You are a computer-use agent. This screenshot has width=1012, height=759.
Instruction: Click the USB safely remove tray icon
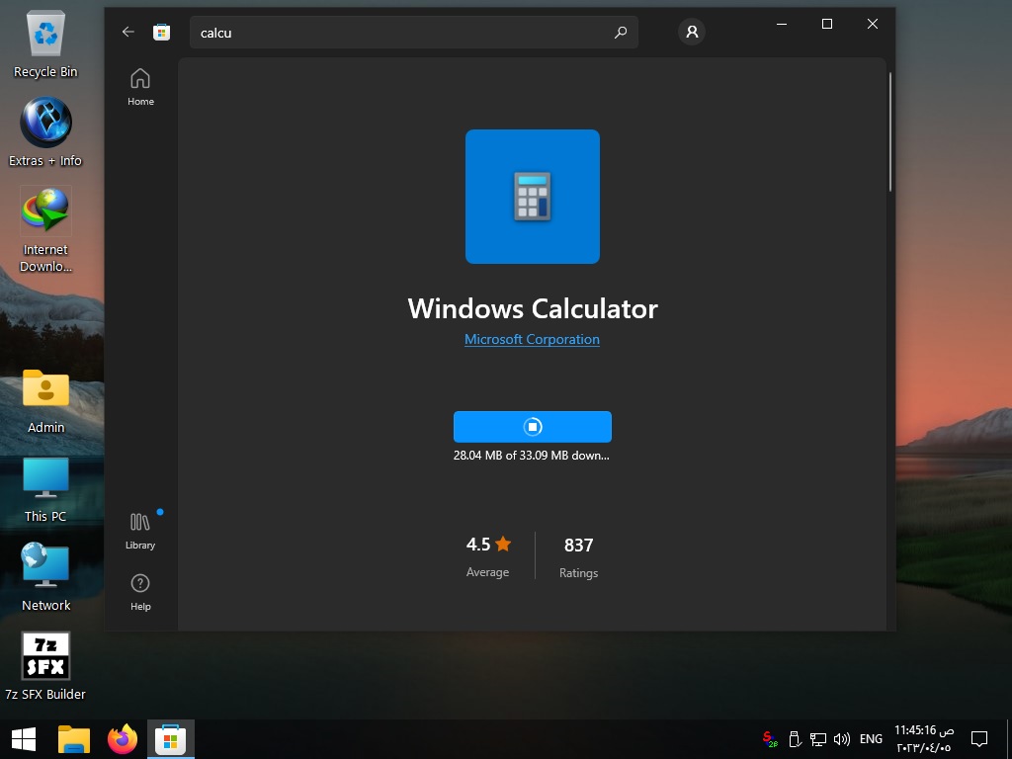[x=796, y=739]
